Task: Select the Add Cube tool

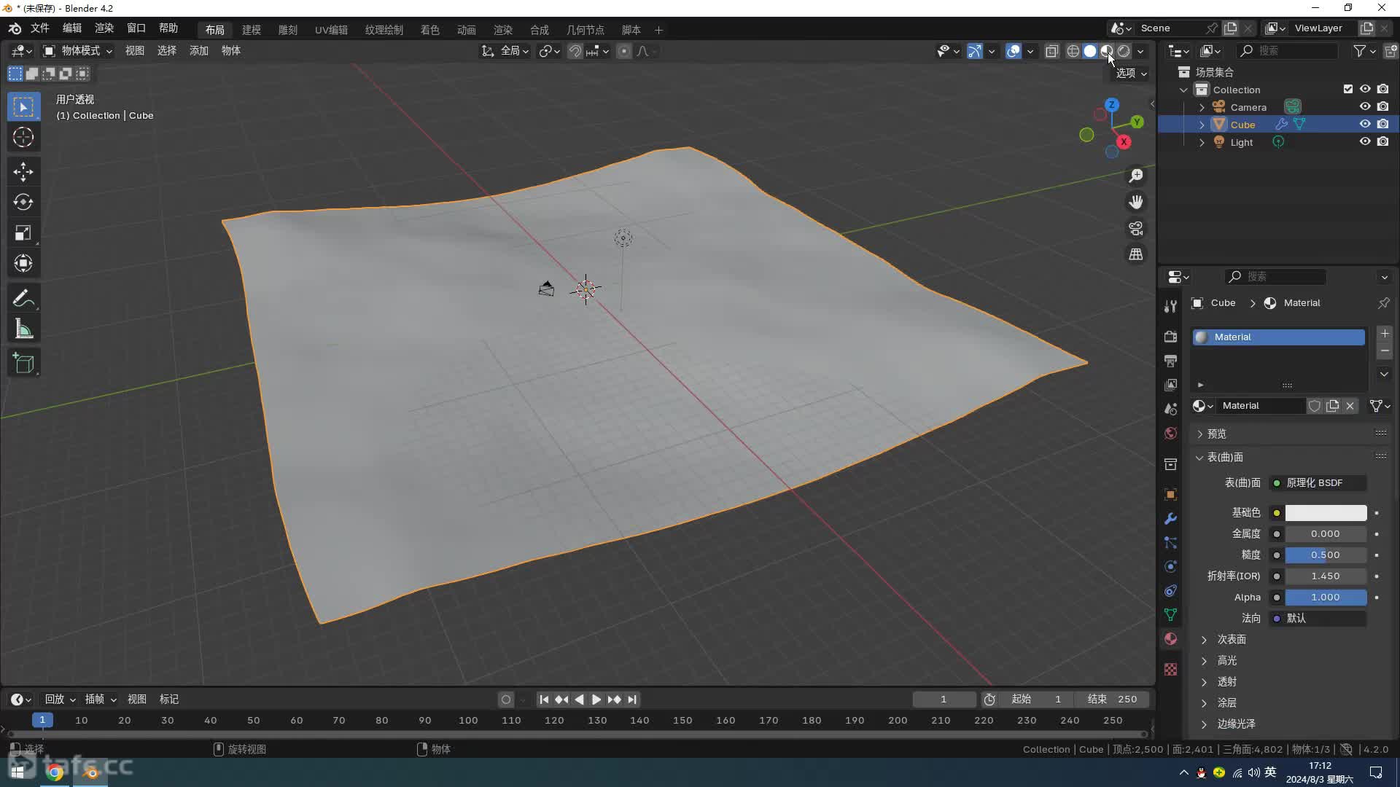Action: click(23, 363)
